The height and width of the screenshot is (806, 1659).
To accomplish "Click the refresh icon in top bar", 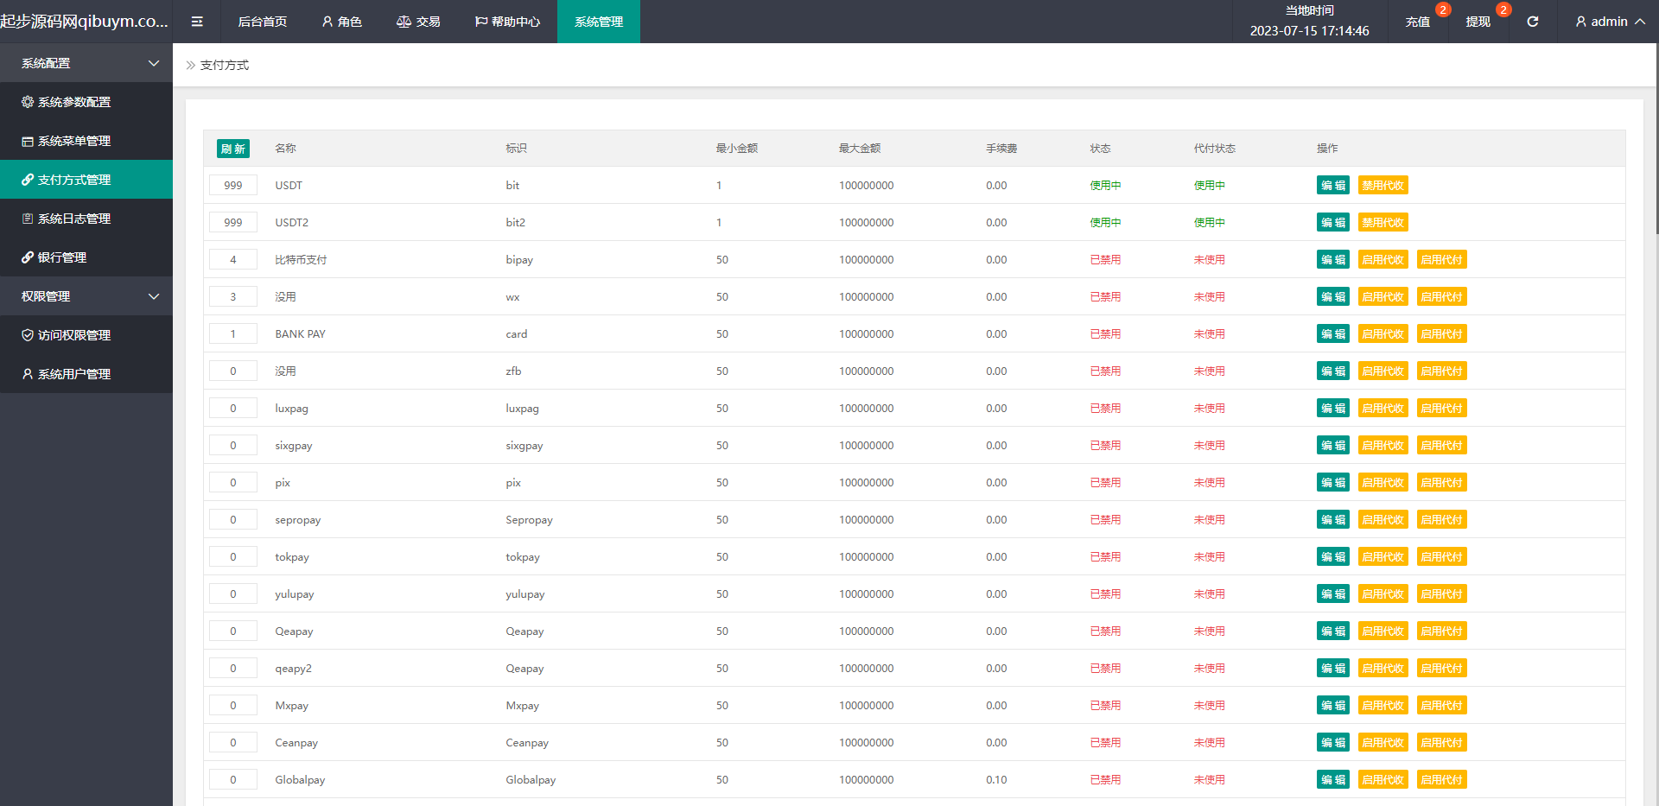I will click(1532, 22).
